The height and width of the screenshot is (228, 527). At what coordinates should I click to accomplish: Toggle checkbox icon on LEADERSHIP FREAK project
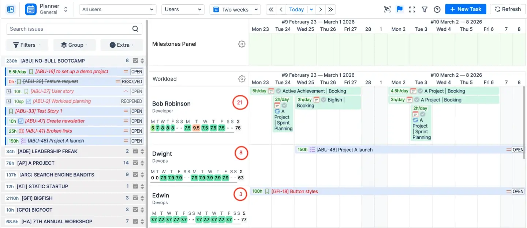click(x=135, y=151)
